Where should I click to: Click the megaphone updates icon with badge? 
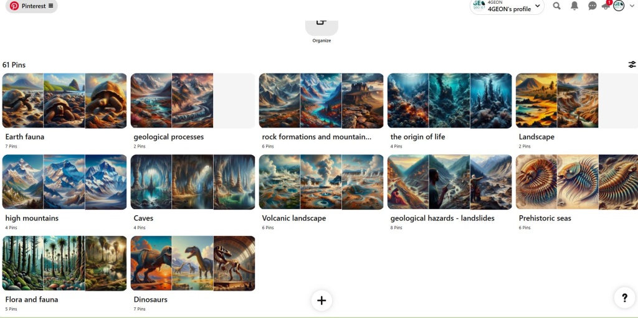tap(606, 6)
